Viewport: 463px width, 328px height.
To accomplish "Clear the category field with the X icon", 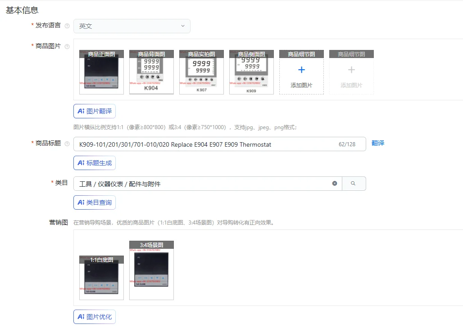I will point(335,184).
